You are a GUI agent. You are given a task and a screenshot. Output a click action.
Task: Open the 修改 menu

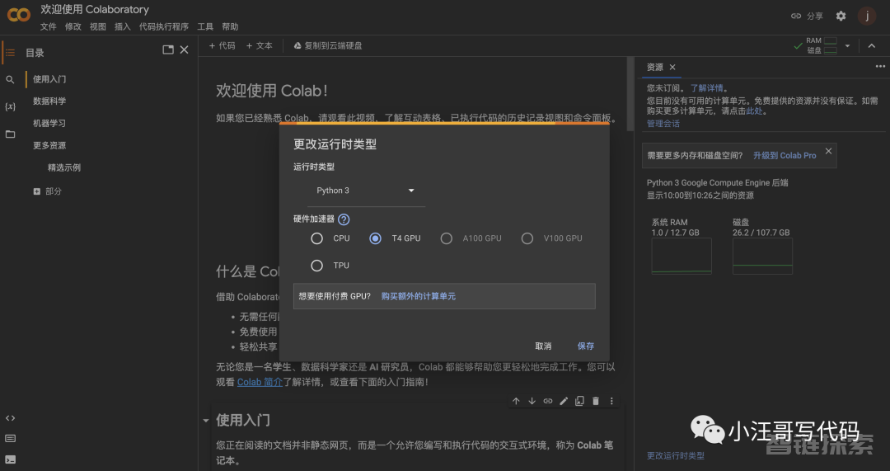[x=73, y=26]
